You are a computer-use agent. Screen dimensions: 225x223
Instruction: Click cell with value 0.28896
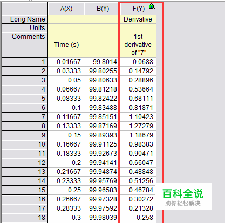point(138,80)
